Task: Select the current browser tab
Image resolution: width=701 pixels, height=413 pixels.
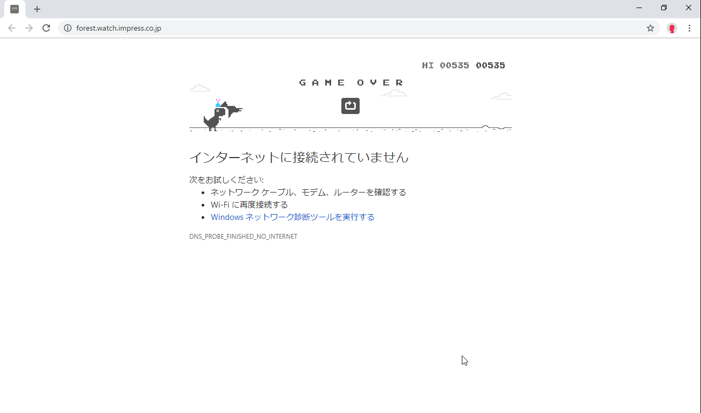Action: [x=15, y=9]
